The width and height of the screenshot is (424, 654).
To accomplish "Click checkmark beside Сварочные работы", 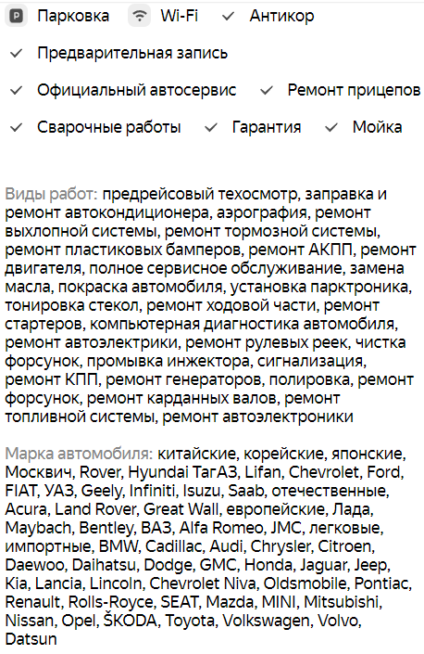I will point(16,127).
